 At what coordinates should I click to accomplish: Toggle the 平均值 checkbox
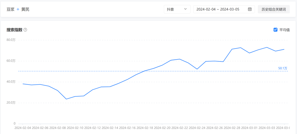275,30
